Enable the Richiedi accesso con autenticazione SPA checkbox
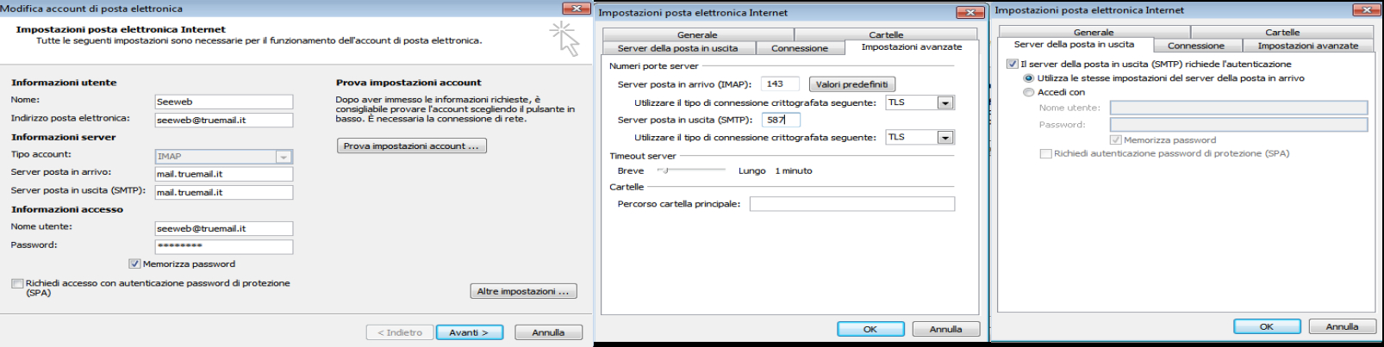The height and width of the screenshot is (347, 1384). tap(17, 283)
